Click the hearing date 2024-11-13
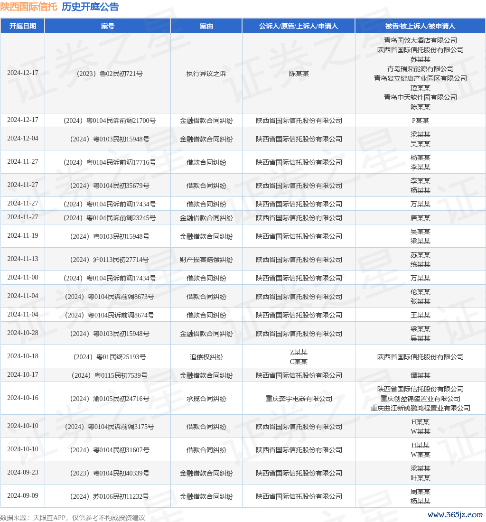 pyautogui.click(x=23, y=259)
